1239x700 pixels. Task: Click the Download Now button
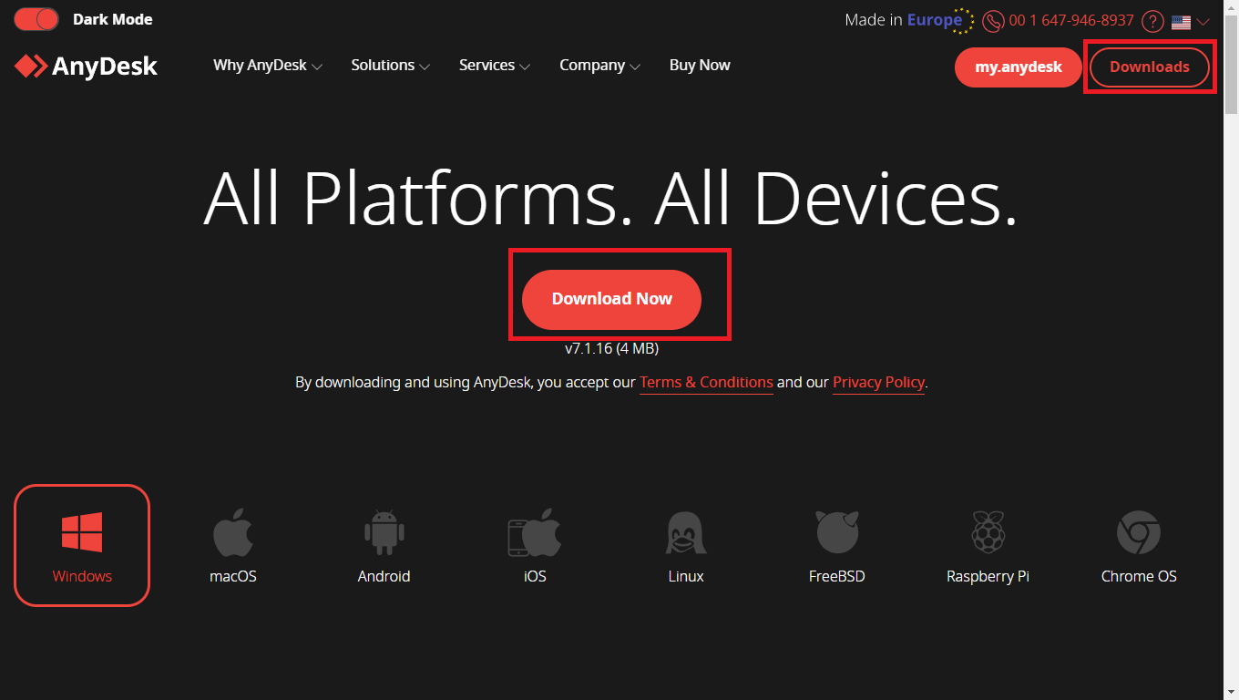612,299
